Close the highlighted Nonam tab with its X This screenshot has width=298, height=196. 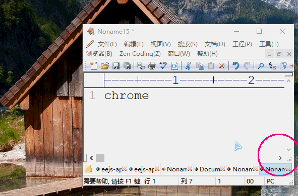point(288,168)
